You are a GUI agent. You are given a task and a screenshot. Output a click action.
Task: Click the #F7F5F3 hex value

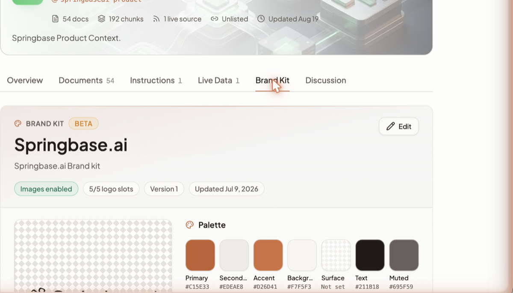click(x=299, y=287)
